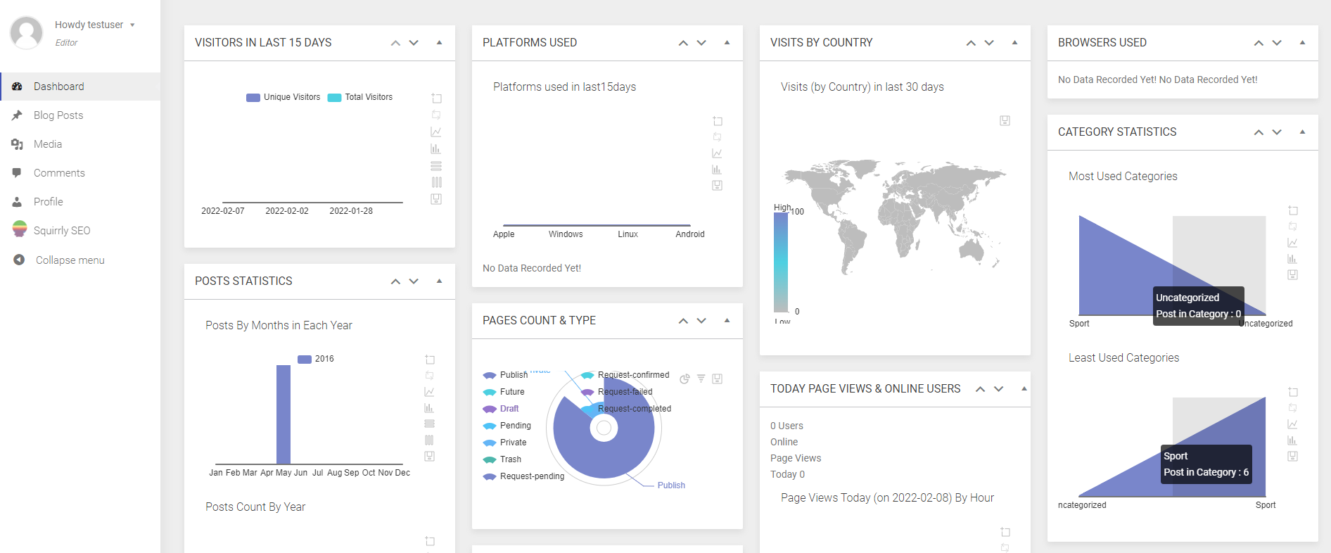Viewport: 1331px width, 553px height.
Task: Click the High-Low visual map color scale
Action: [x=781, y=262]
